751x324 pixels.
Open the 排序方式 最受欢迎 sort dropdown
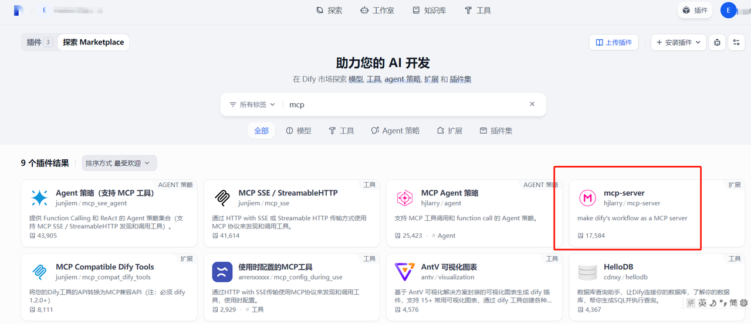pyautogui.click(x=120, y=163)
